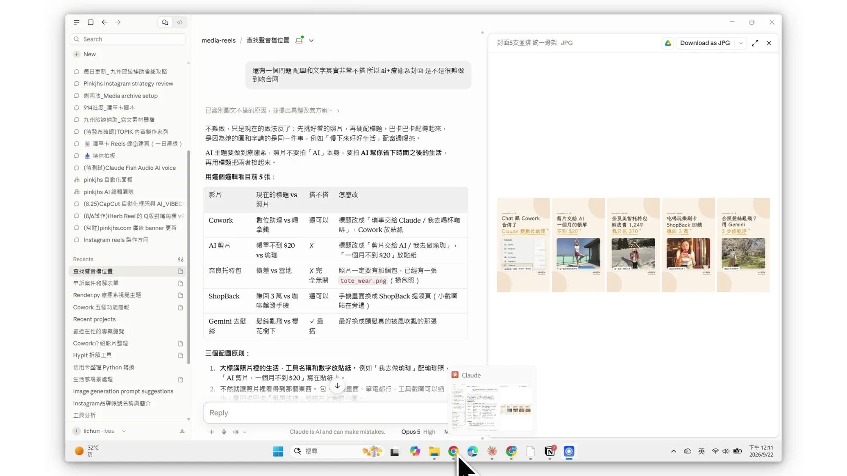Viewport: 847px width, 476px height.
Task: Expand the iichun Max account menu
Action: (x=100, y=431)
